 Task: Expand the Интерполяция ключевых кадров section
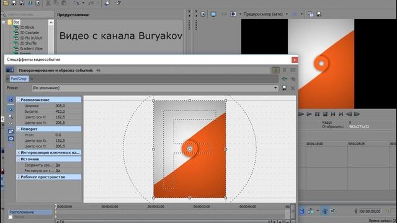[x=18, y=152]
